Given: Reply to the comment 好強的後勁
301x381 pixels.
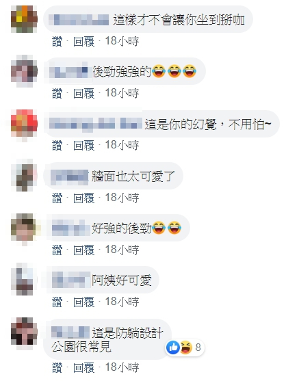Looking at the screenshot, I should point(84,250).
